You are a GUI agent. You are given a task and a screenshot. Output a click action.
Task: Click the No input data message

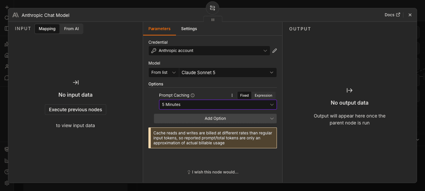(75, 95)
